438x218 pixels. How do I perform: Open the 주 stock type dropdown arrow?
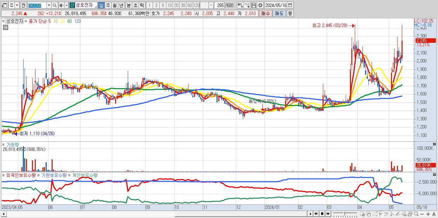pos(17,6)
